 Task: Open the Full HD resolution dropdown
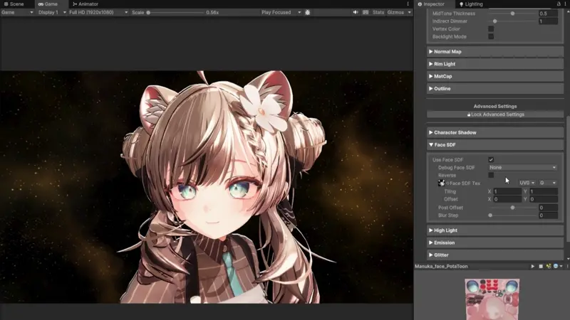(x=98, y=12)
